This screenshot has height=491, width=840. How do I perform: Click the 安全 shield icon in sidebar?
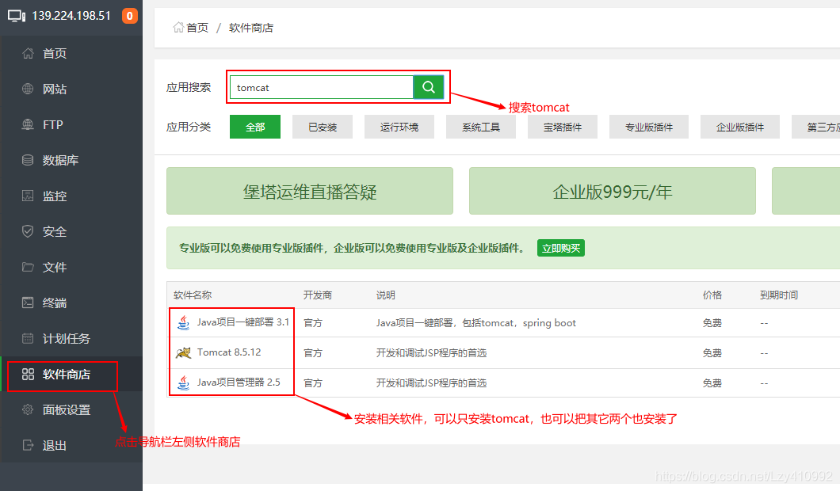[x=28, y=231]
